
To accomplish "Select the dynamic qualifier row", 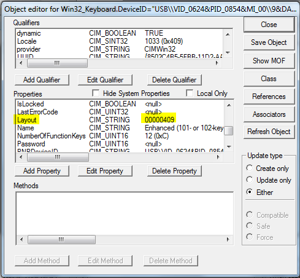I will [x=120, y=33].
